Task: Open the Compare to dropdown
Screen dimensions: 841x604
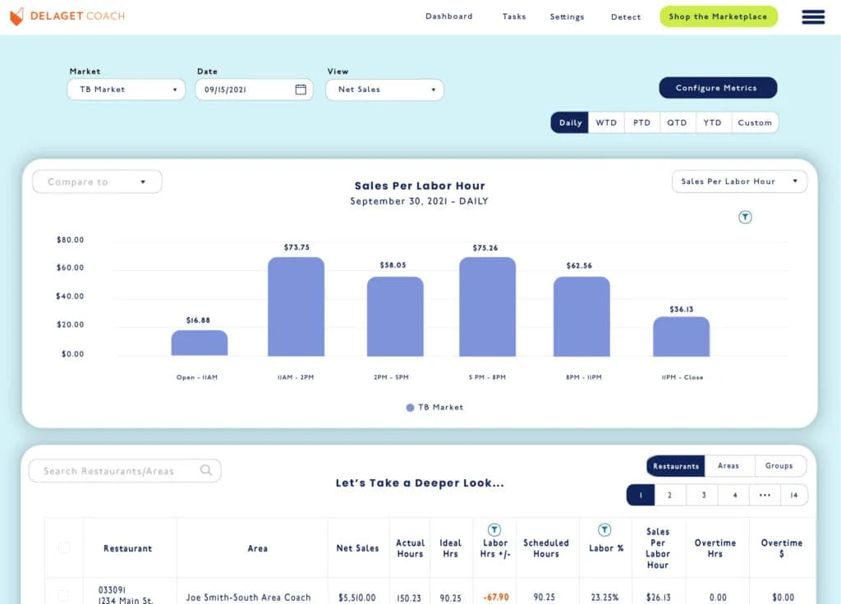Action: [97, 181]
